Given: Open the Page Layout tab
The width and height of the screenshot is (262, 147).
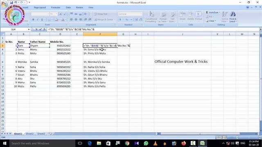Looking at the screenshot, I should (40, 7).
